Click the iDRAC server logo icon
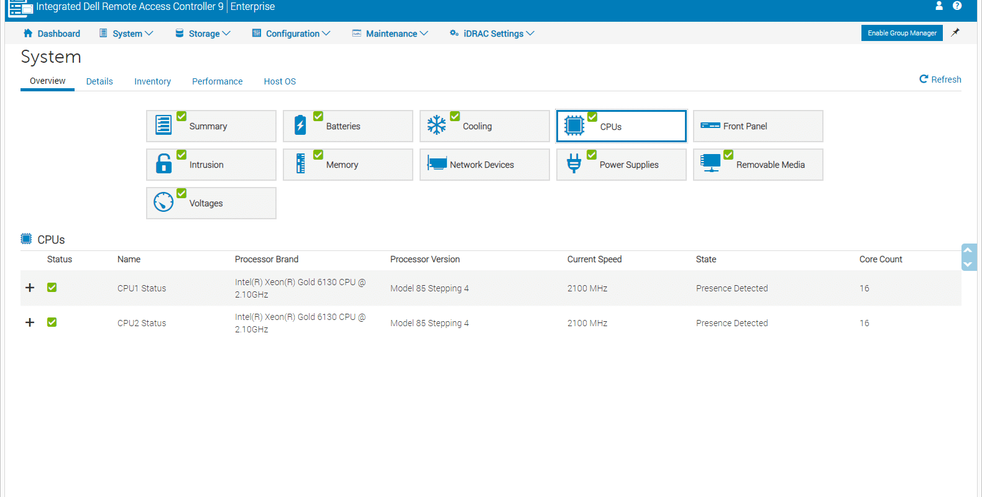This screenshot has height=497, width=982. 21,7
